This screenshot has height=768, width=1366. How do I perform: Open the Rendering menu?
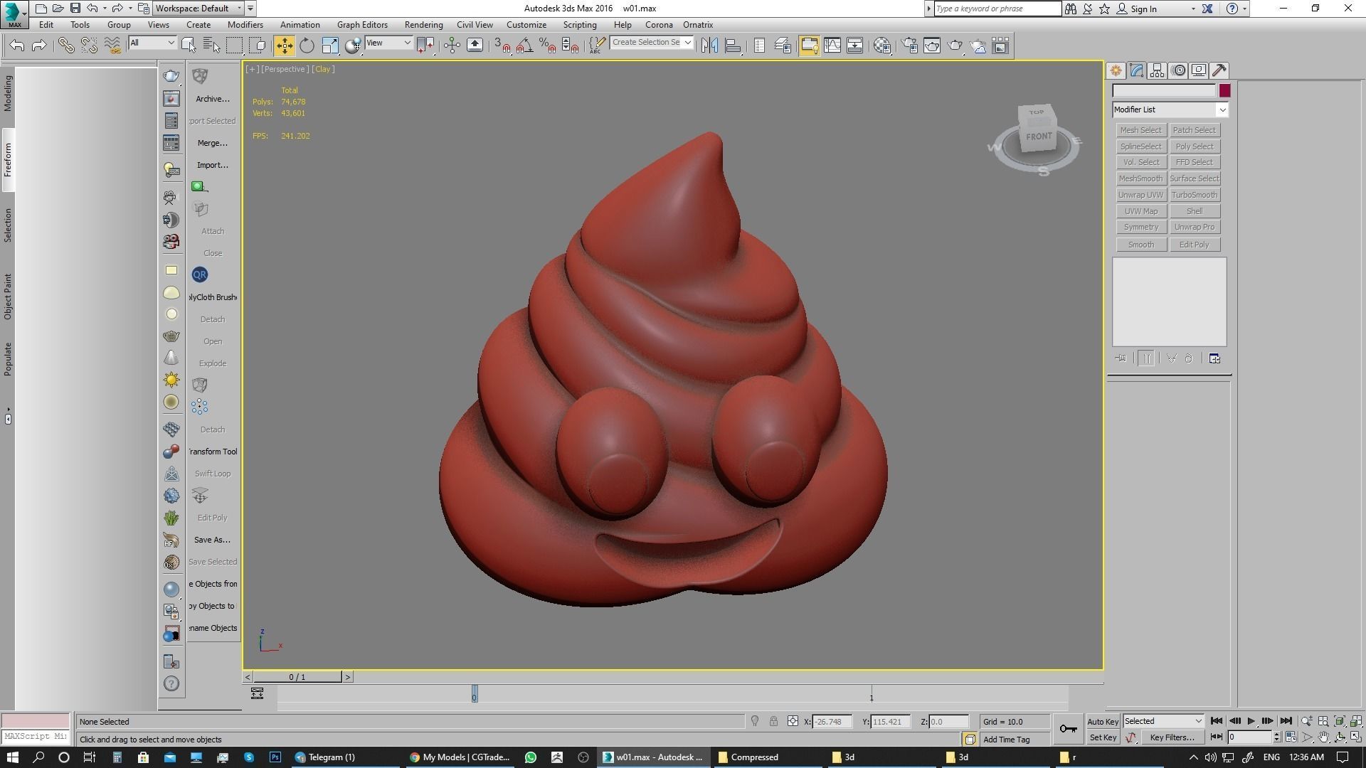(x=423, y=25)
